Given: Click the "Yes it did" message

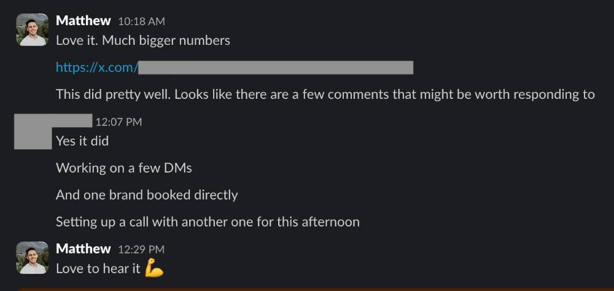Looking at the screenshot, I should pyautogui.click(x=82, y=141).
